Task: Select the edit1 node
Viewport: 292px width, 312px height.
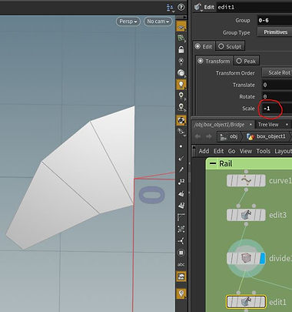Action: 246,302
